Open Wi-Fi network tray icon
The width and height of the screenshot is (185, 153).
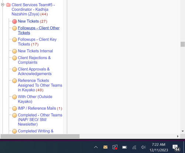pos(134,147)
